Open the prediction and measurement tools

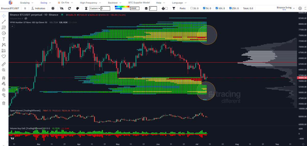(x=4, y=50)
